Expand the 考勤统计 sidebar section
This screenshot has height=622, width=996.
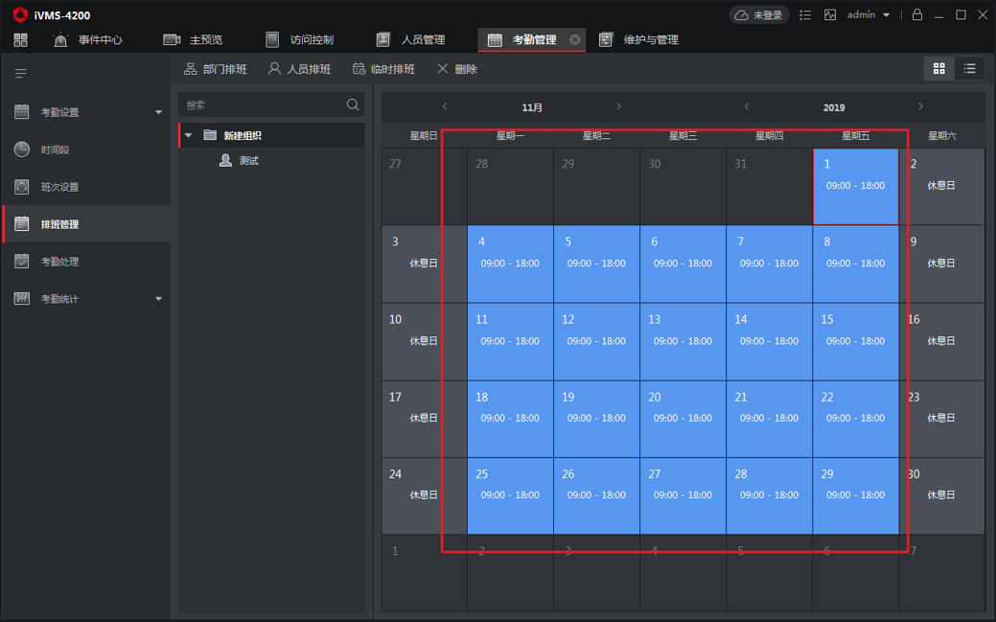point(158,299)
